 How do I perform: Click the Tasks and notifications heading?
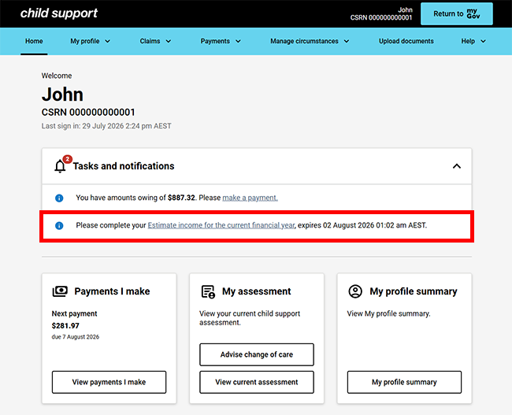coord(124,166)
